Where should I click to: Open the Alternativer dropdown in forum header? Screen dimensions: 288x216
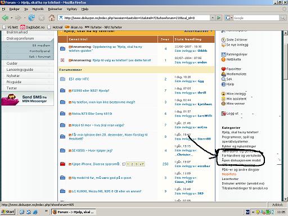(198, 31)
